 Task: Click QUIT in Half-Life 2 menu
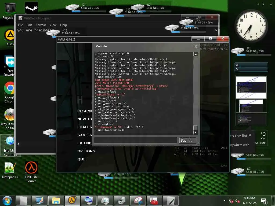pyautogui.click(x=82, y=159)
